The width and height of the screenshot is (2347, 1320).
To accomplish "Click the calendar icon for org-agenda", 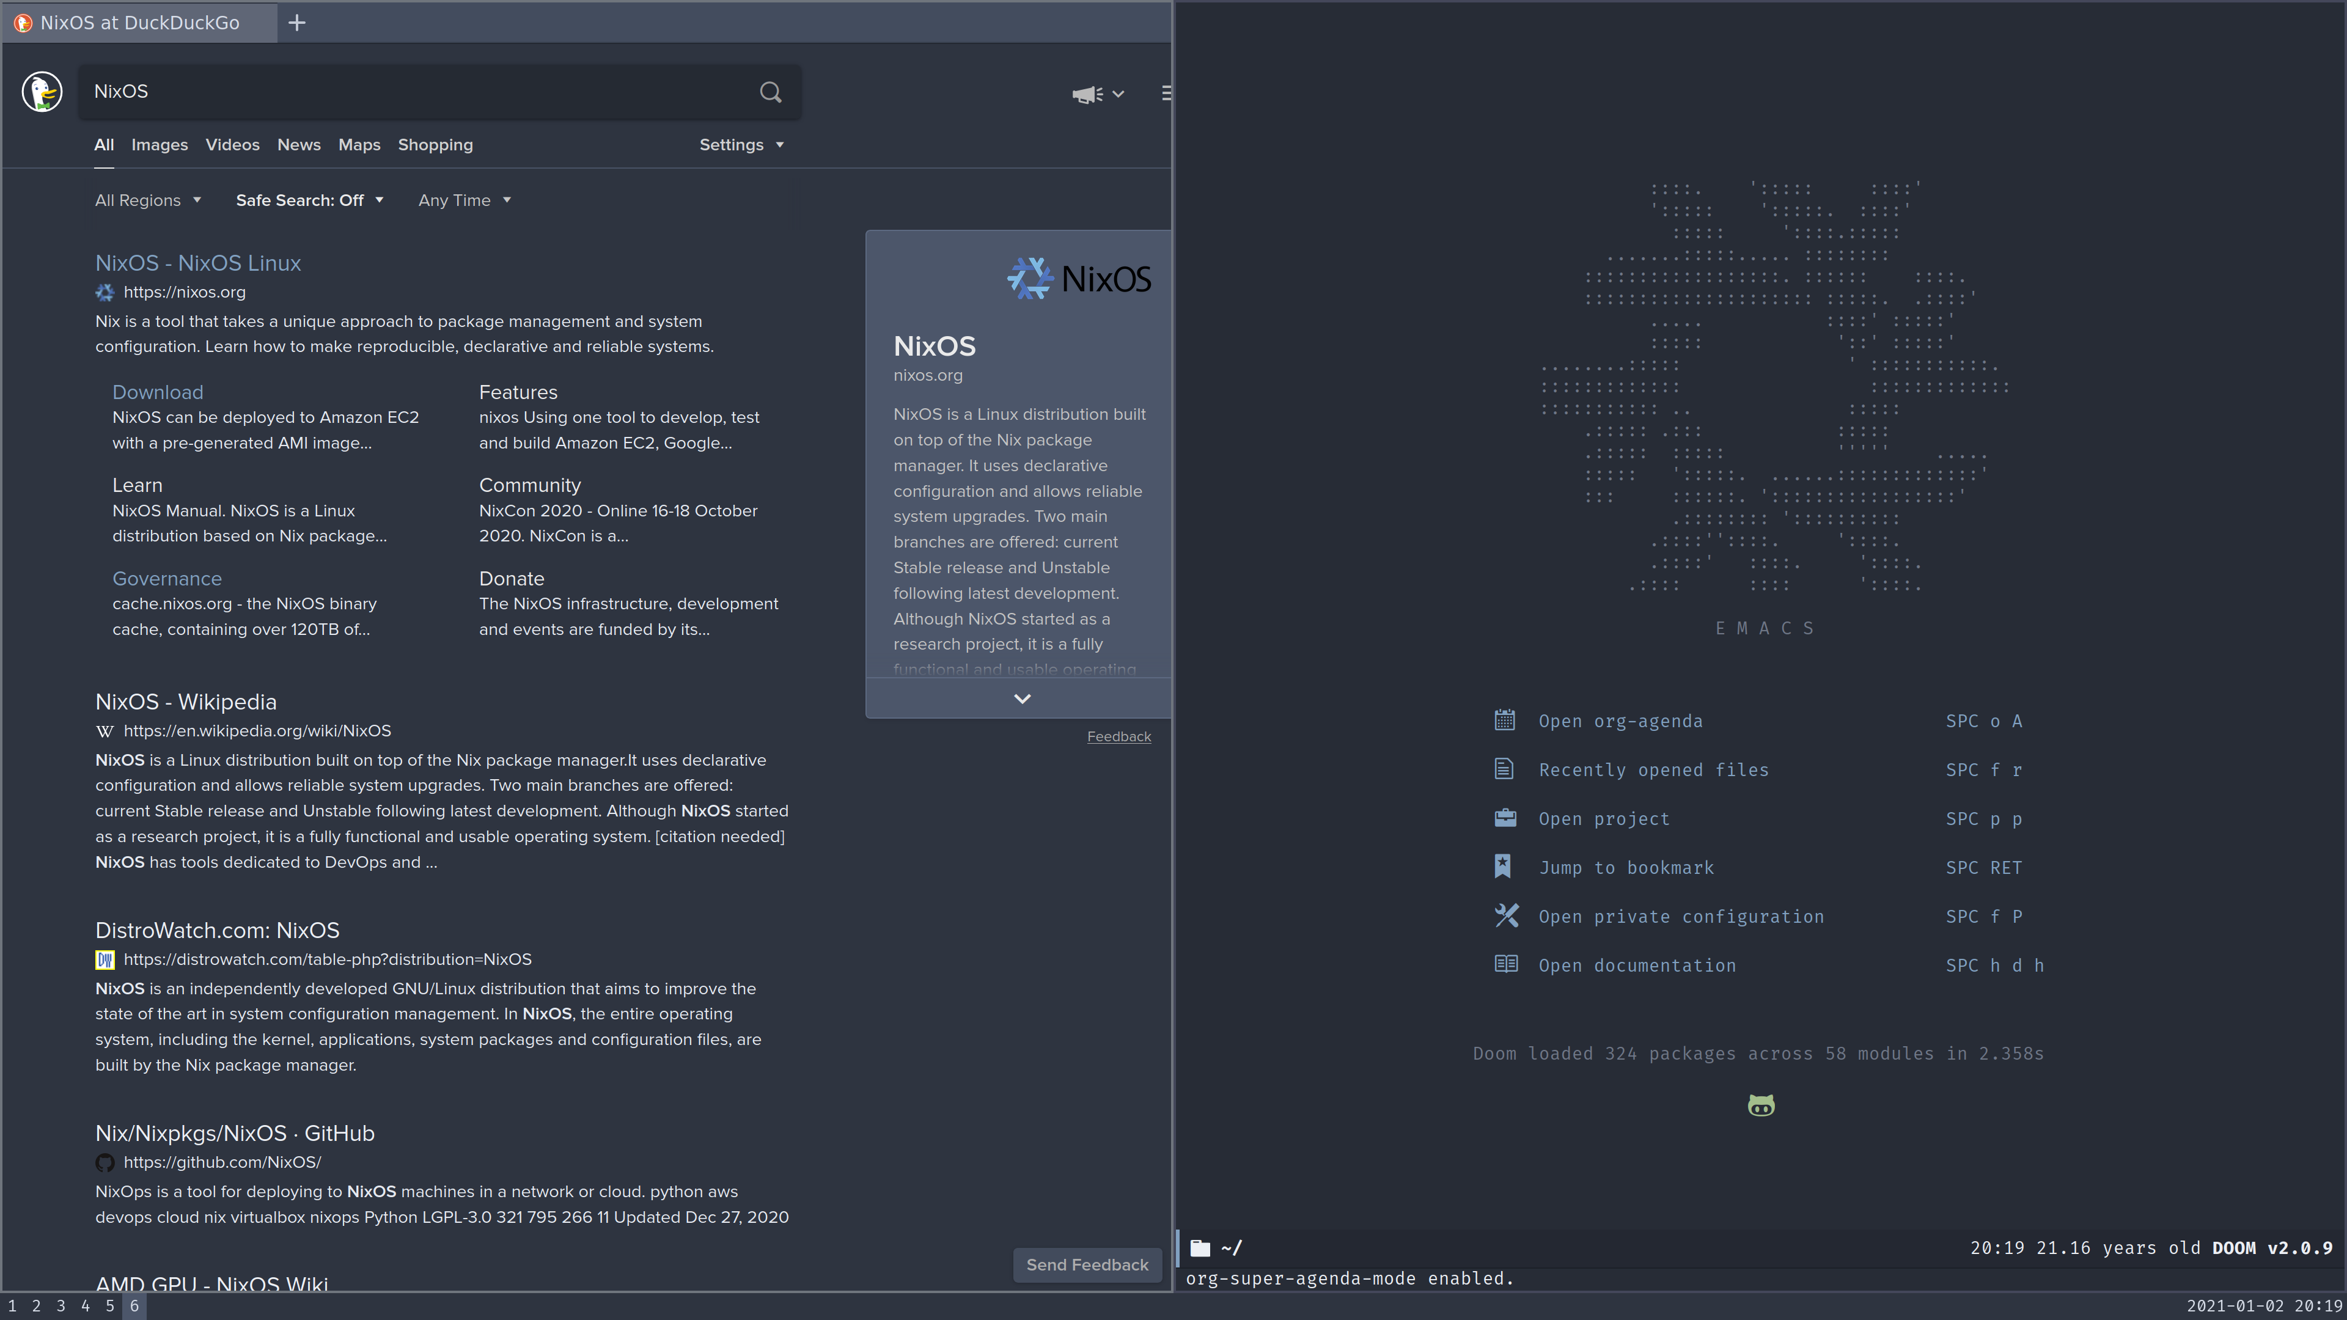I will (1504, 721).
